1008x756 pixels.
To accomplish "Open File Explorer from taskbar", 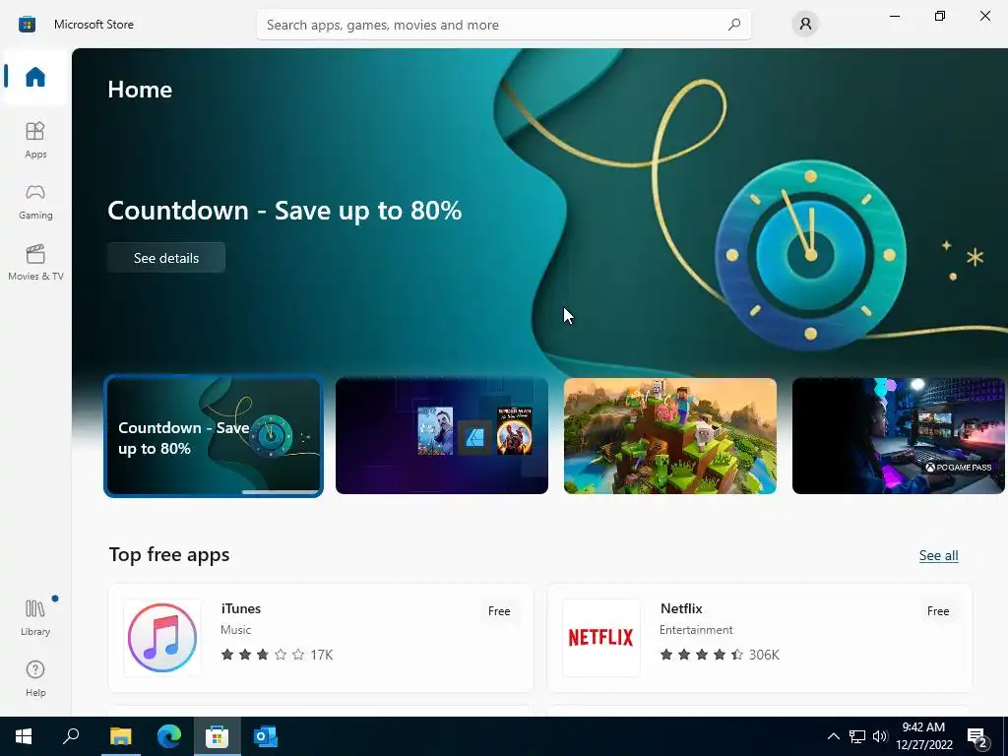I will [x=120, y=736].
